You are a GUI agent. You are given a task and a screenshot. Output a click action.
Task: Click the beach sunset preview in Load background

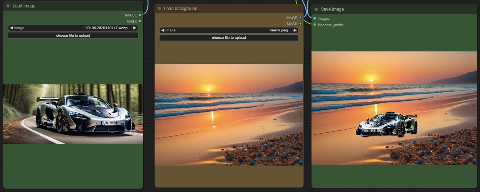pyautogui.click(x=229, y=115)
